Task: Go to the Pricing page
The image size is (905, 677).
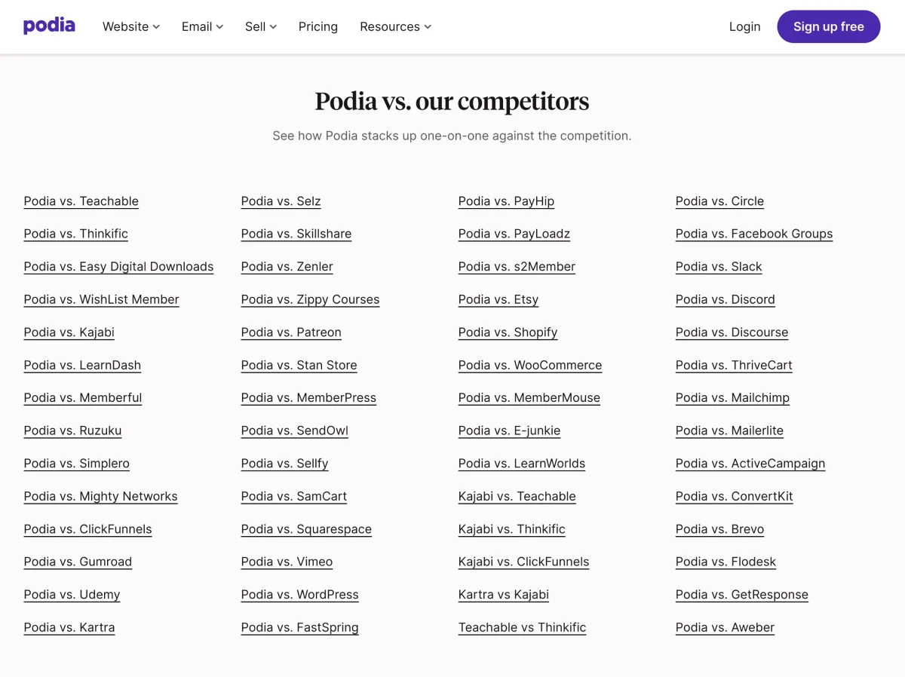Action: 318,26
